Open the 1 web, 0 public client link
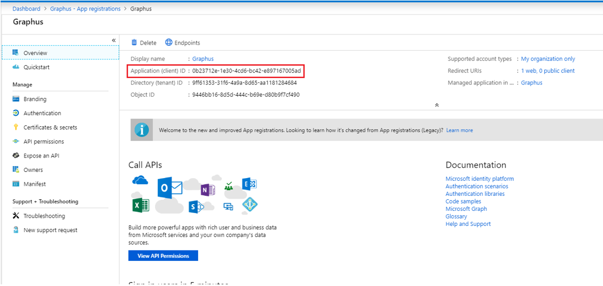 pos(548,71)
